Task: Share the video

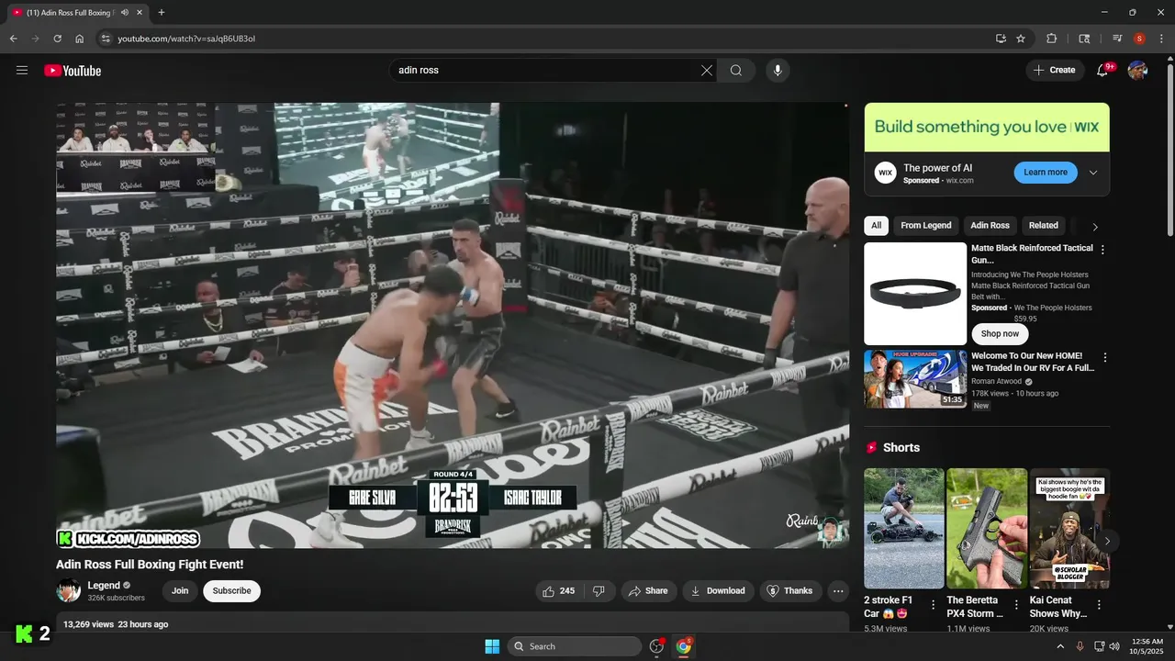Action: pyautogui.click(x=648, y=591)
